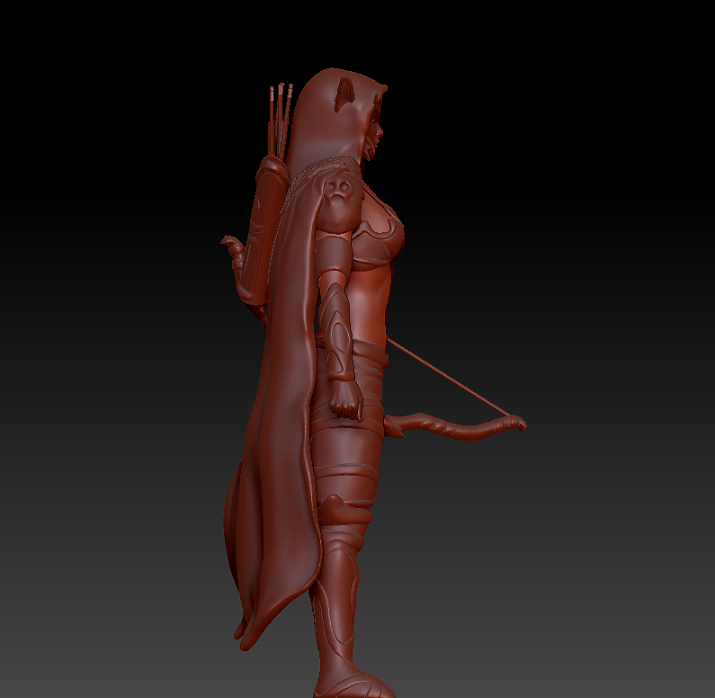Click the bowstring of the bow
Viewport: 715px width, 698px height.
click(x=448, y=377)
